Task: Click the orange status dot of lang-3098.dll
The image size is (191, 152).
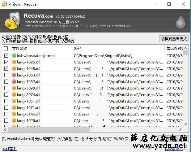Action: tap(14, 88)
